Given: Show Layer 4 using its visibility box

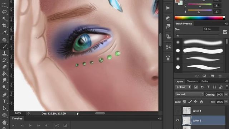Looking at the screenshot, I should coord(177,111).
